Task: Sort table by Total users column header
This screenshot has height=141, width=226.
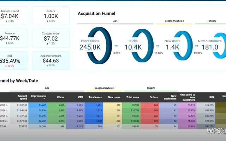Action: pos(95,97)
